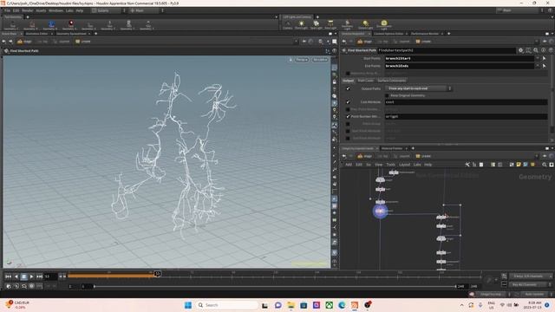Image resolution: width=555 pixels, height=312 pixels.
Task: Enable the checkbox below Cost Attribute
Action: coord(348,109)
